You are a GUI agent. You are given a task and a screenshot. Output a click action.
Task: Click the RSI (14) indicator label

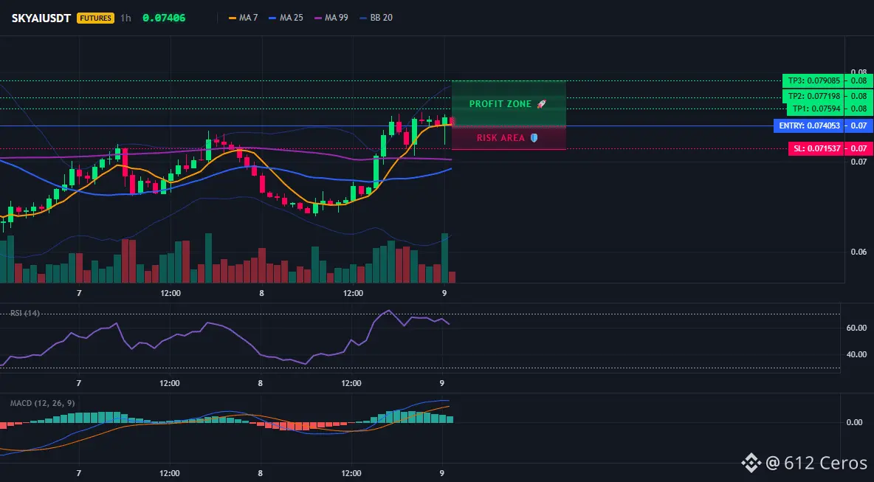[25, 313]
